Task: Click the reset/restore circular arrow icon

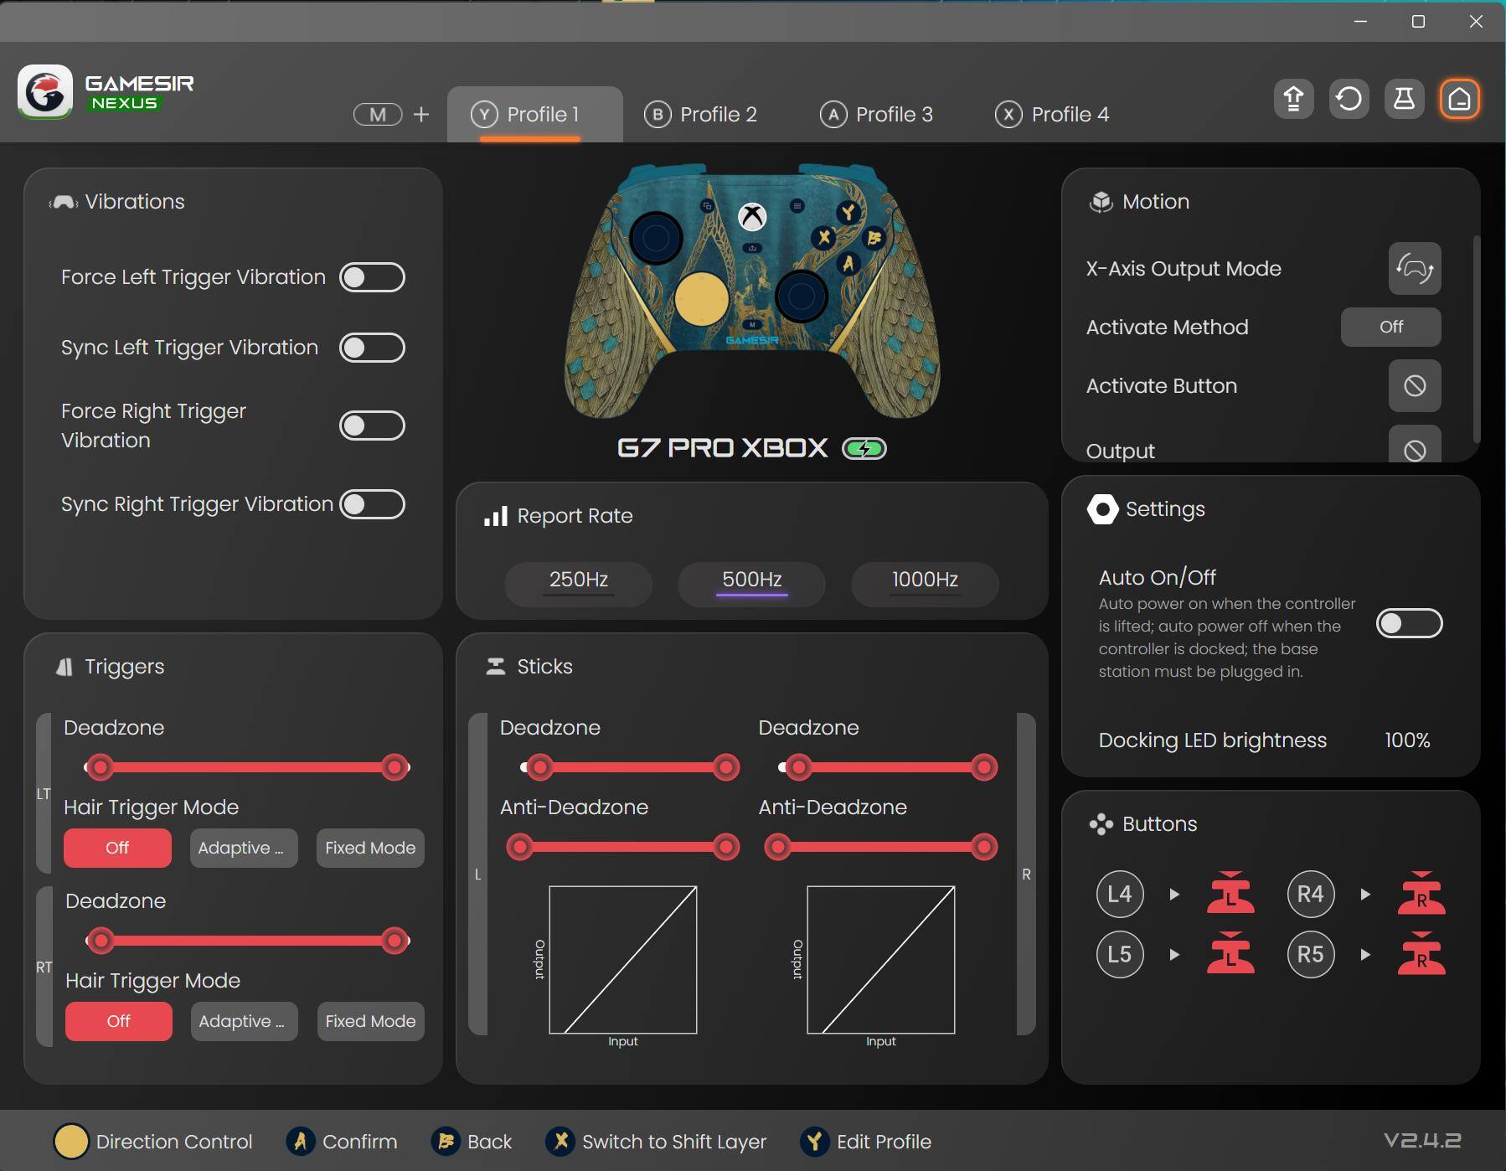Action: pyautogui.click(x=1349, y=99)
